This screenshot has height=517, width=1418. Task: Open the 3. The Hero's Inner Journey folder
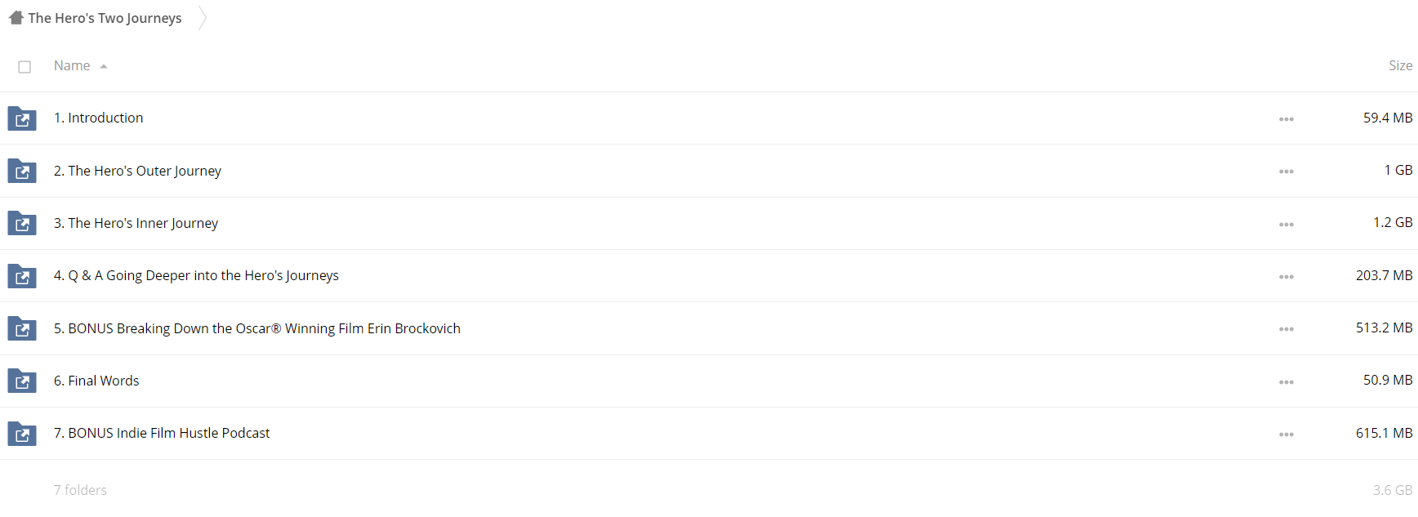pos(136,223)
